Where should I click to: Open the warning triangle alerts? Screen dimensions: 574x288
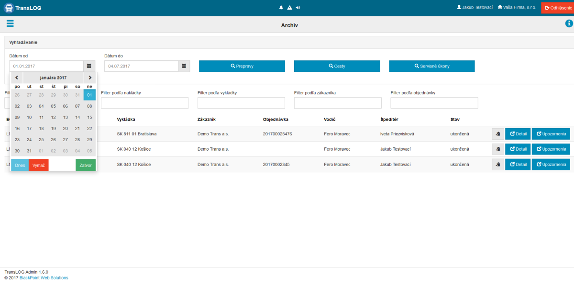click(289, 8)
